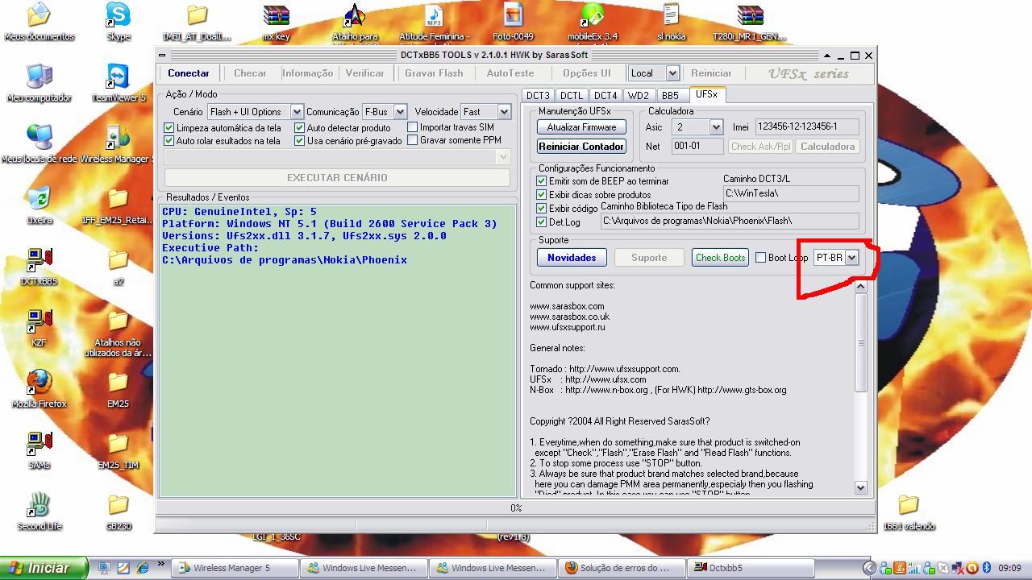Click the Novidades button
Viewport: 1032px width, 580px height.
tap(572, 258)
